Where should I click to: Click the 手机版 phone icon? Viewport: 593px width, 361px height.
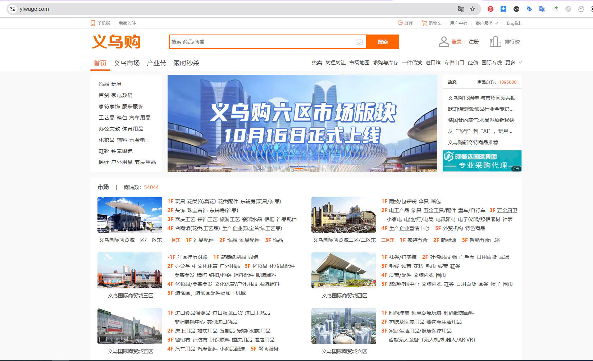93,23
